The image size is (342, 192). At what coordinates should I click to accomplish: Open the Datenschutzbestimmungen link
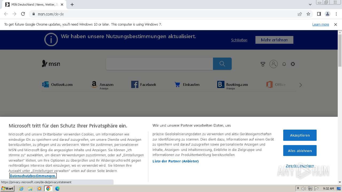[x=33, y=176]
